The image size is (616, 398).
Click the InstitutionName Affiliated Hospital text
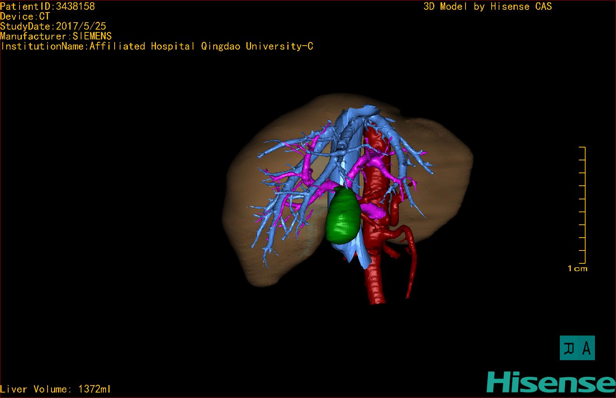[x=157, y=46]
